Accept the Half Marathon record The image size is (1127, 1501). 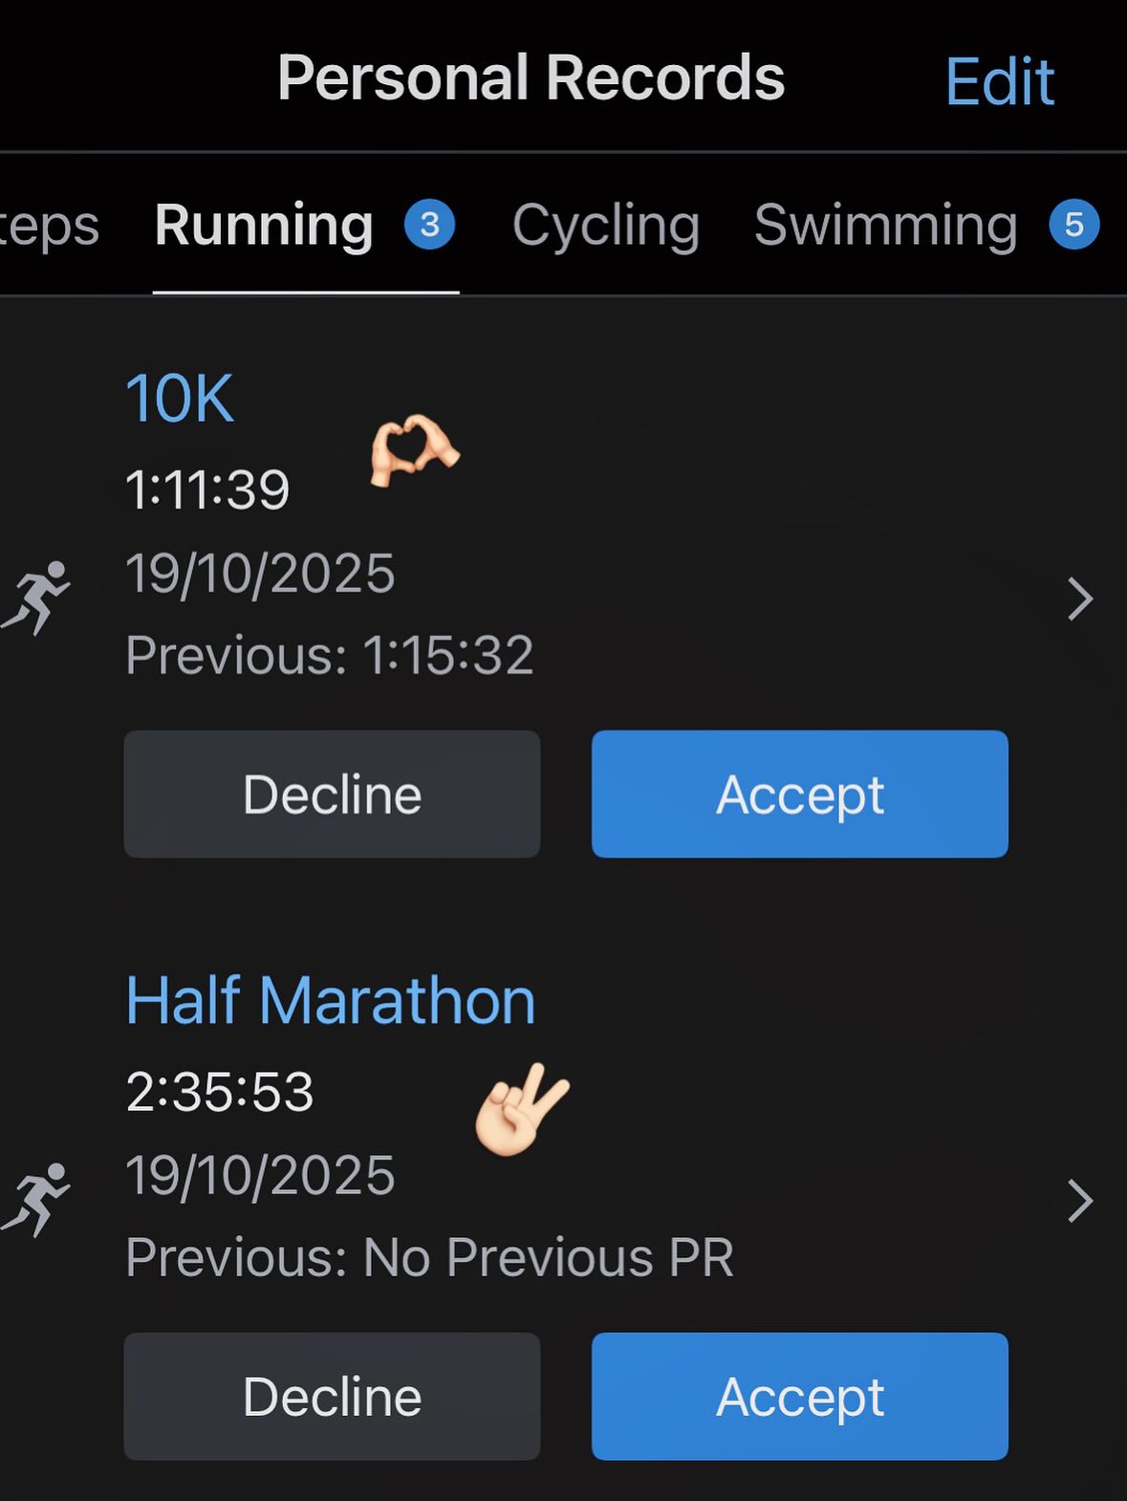pos(799,1396)
